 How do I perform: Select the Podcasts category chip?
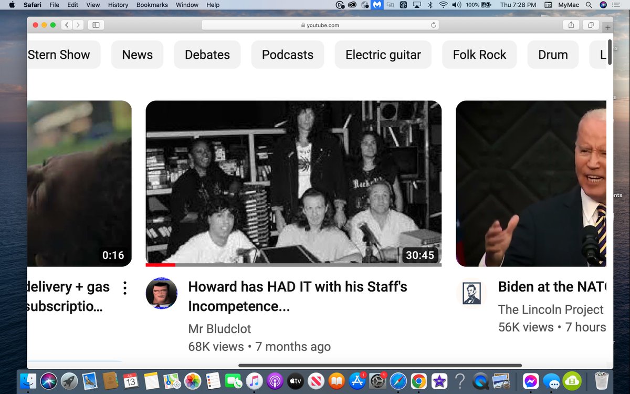[x=288, y=55]
